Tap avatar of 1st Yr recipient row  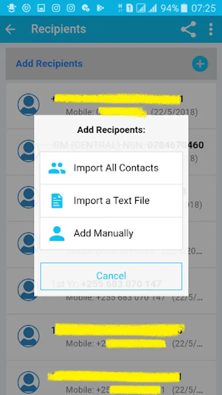(x=29, y=290)
